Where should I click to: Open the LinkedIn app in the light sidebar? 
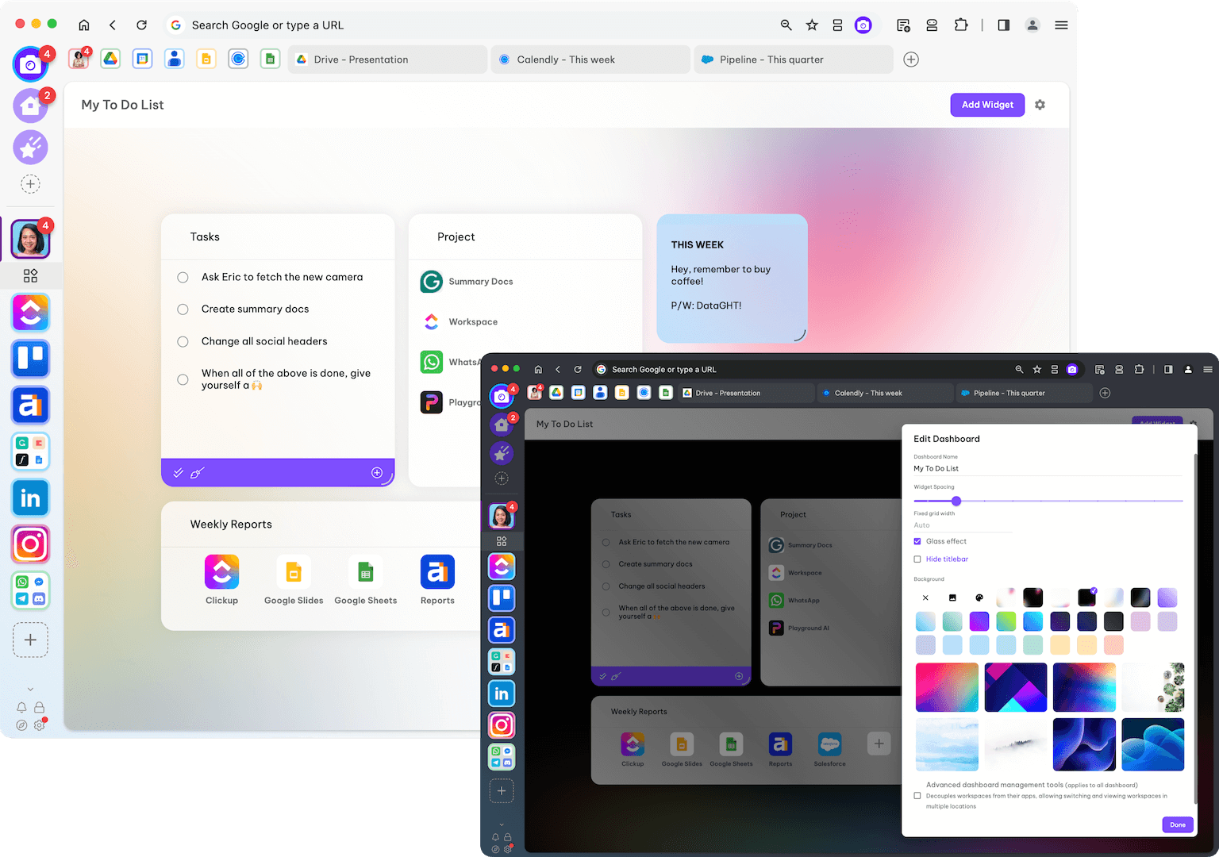click(x=30, y=498)
